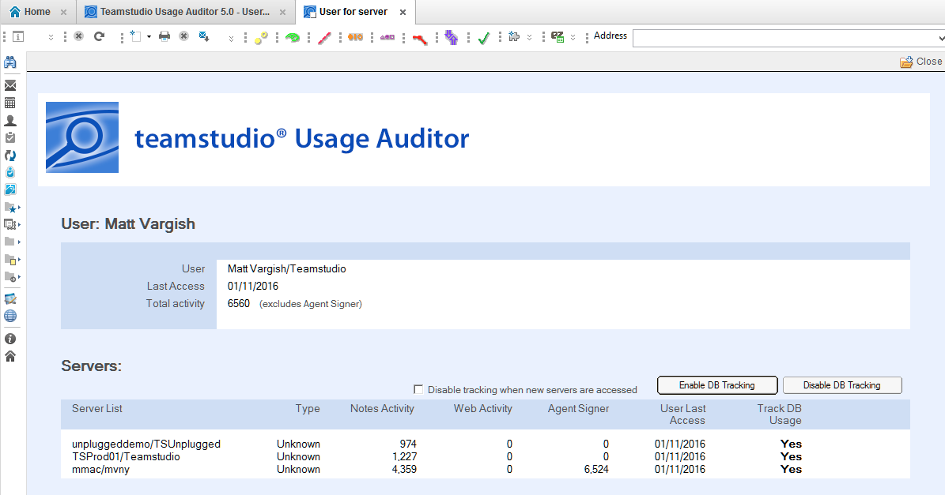Viewport: 945px width, 495px height.
Task: Open dropdown arrow beside new document icon
Action: coord(149,37)
